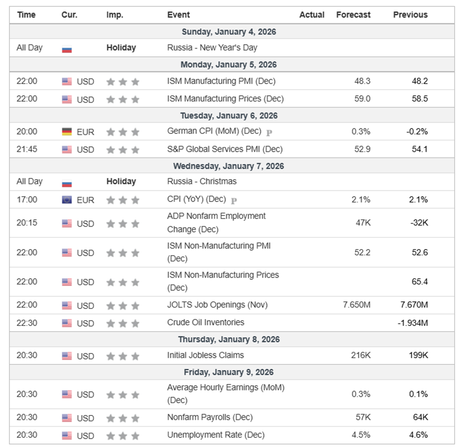Click the German flag icon next to EUR
Viewport: 461px width, 448px height.
point(67,132)
